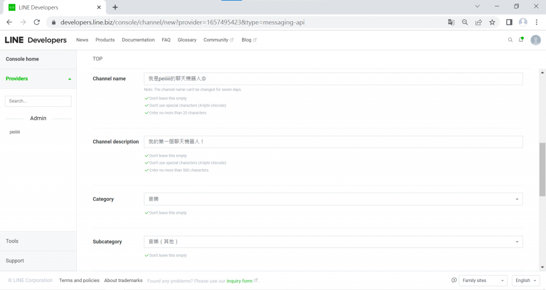546x290 pixels.
Task: Open a new browser tab
Action: (x=115, y=7)
